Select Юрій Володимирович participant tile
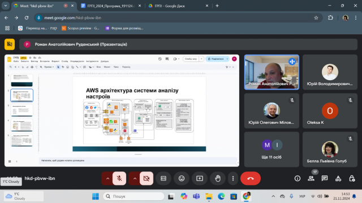Screen dimensions: 362x203 [x=330, y=72]
